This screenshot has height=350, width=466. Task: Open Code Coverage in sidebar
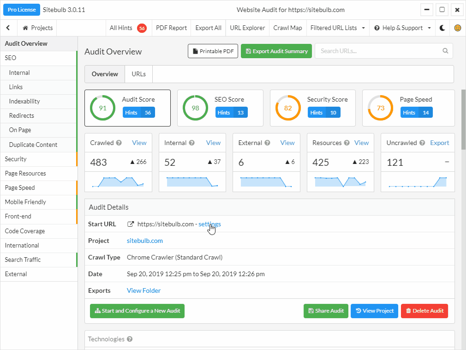[x=39, y=231]
